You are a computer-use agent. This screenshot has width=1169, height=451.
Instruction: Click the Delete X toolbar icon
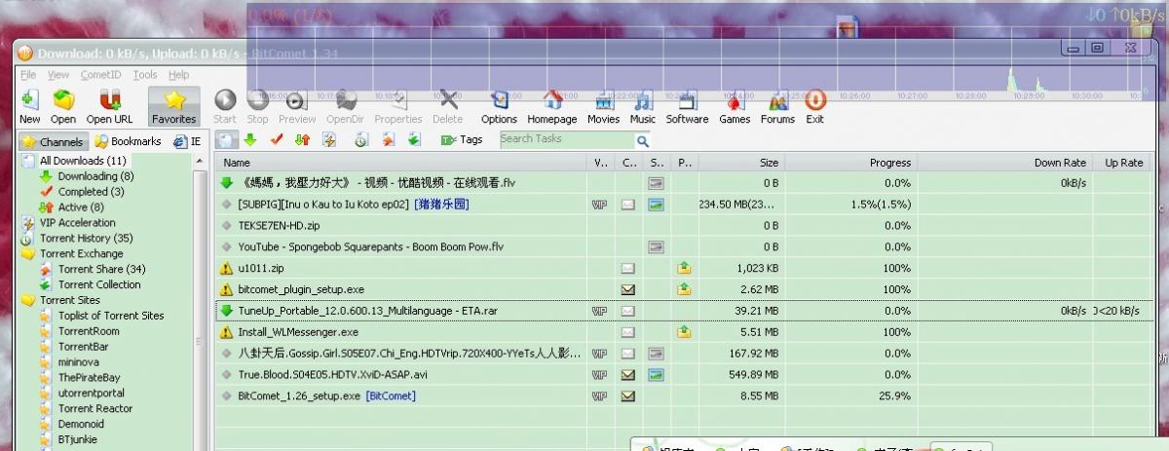tap(448, 106)
